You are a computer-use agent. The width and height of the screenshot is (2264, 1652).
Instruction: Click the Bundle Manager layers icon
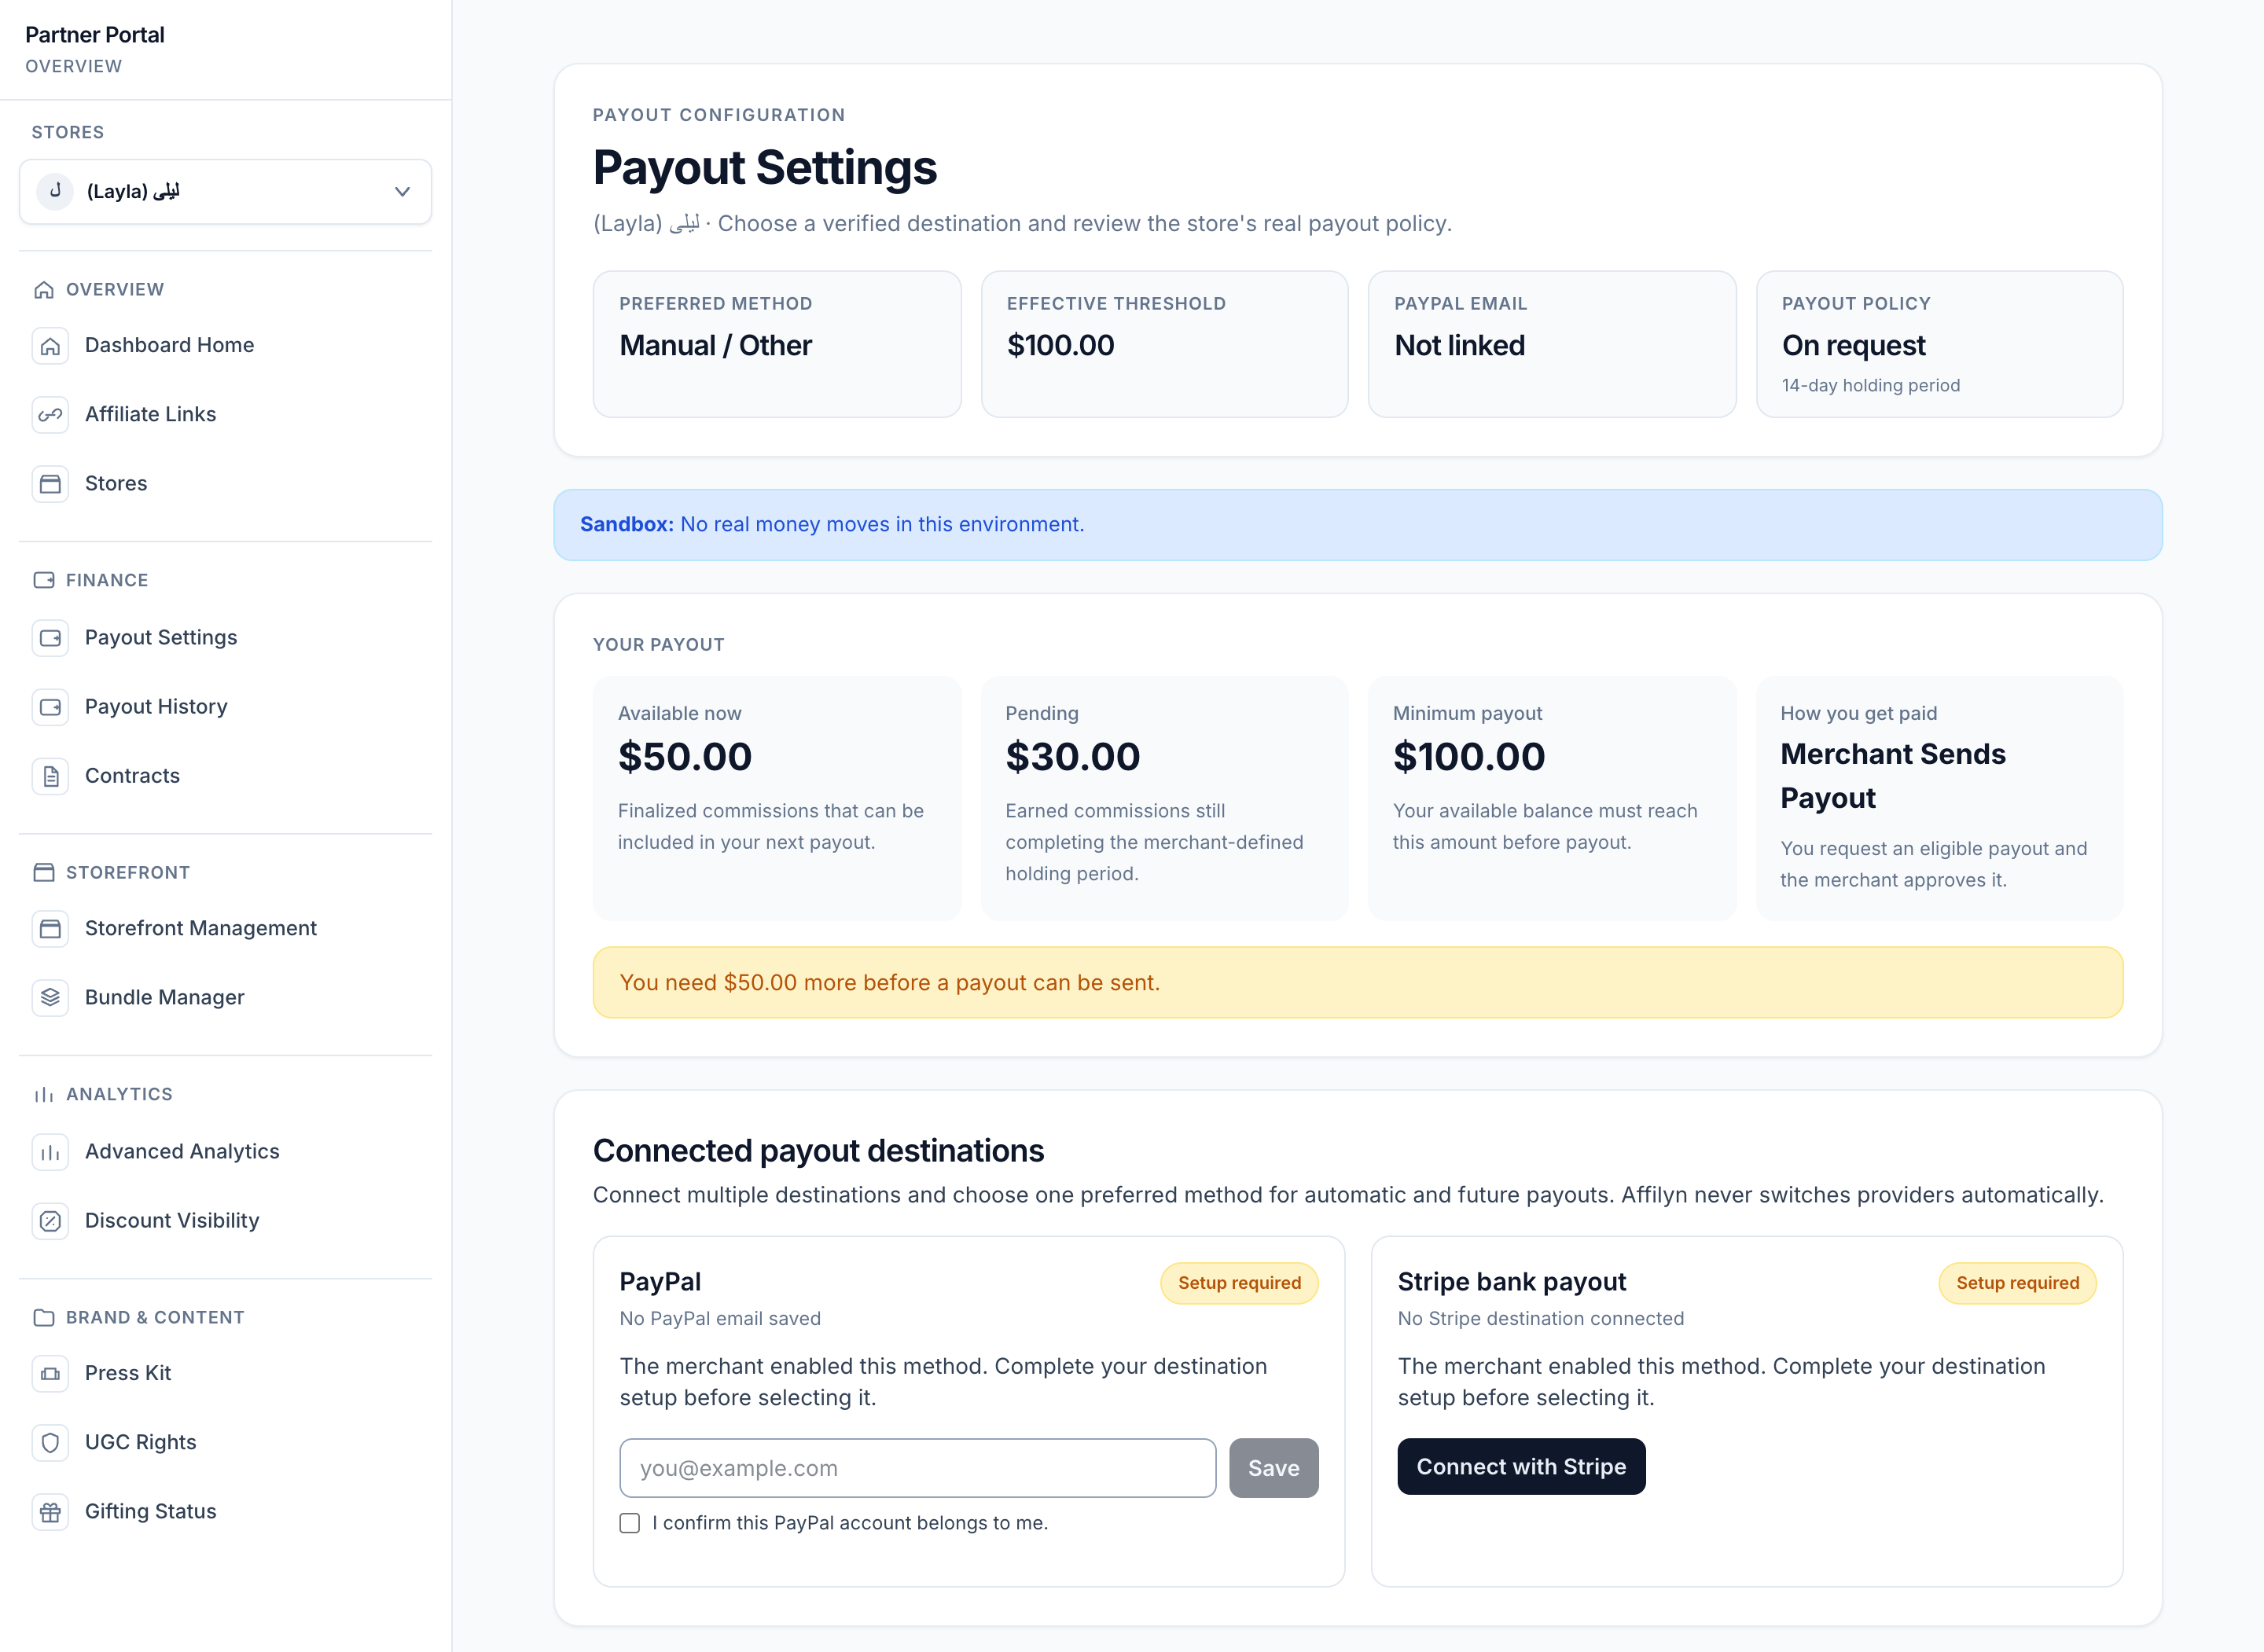[x=50, y=998]
